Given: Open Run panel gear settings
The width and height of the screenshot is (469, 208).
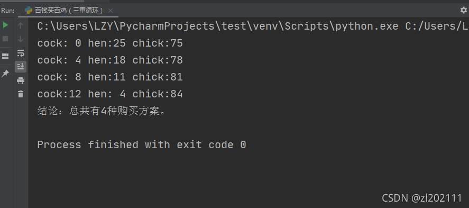Looking at the screenshot, I should click(463, 10).
